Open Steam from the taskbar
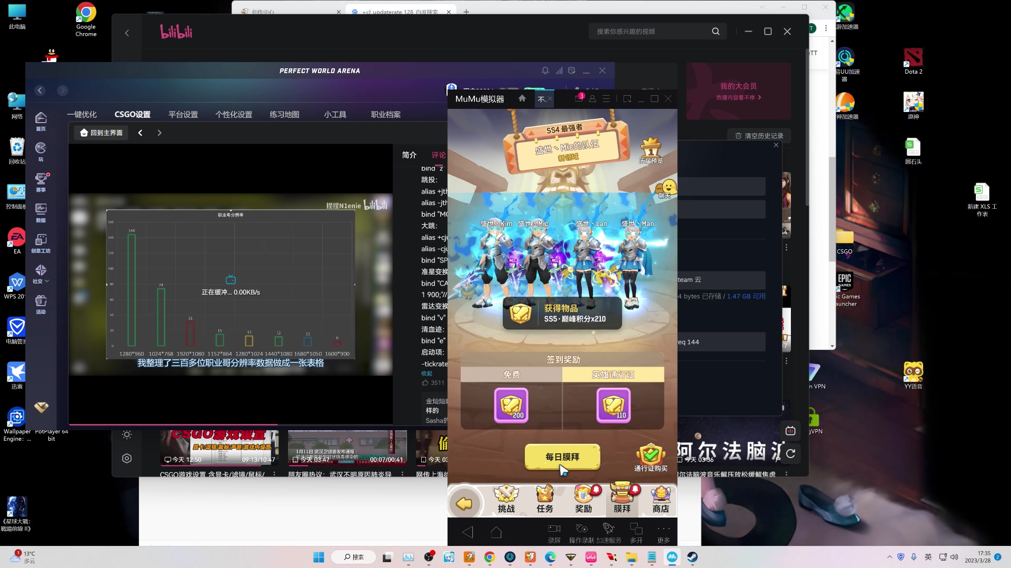The width and height of the screenshot is (1011, 568). coord(692,557)
